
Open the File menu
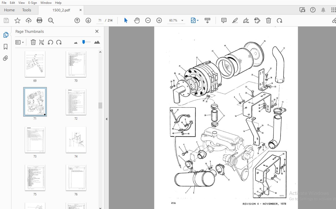(4, 3)
